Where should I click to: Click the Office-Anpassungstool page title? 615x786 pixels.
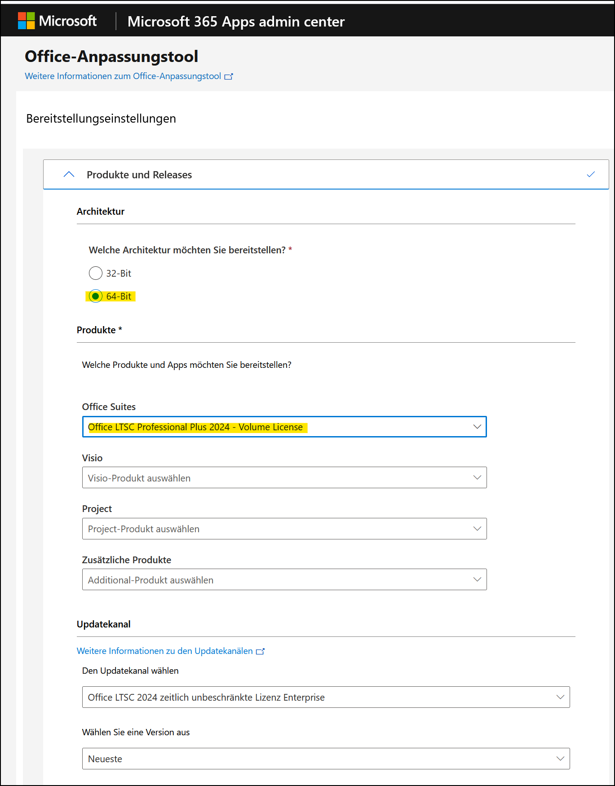point(111,57)
